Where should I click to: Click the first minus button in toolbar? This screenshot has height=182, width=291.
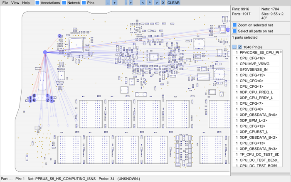point(108,3)
